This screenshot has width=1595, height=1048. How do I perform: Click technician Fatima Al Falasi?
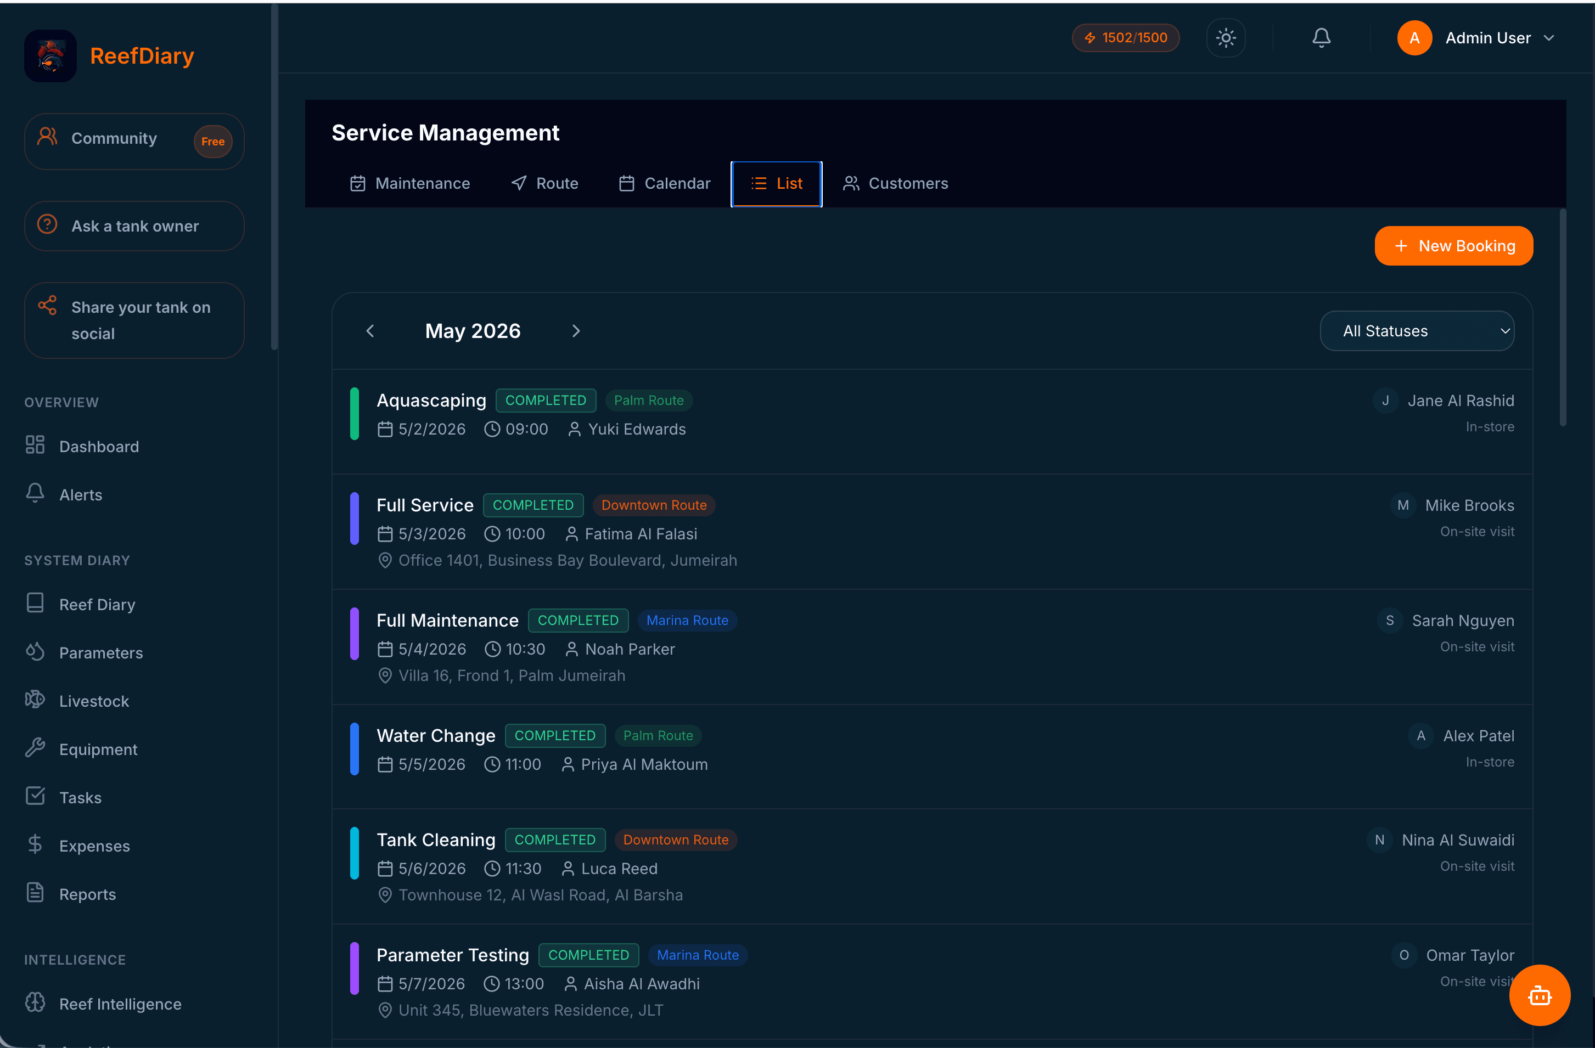(642, 534)
